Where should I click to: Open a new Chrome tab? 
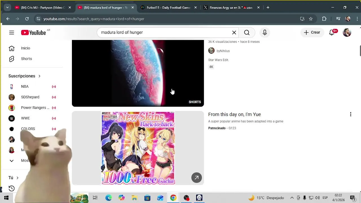point(268,8)
